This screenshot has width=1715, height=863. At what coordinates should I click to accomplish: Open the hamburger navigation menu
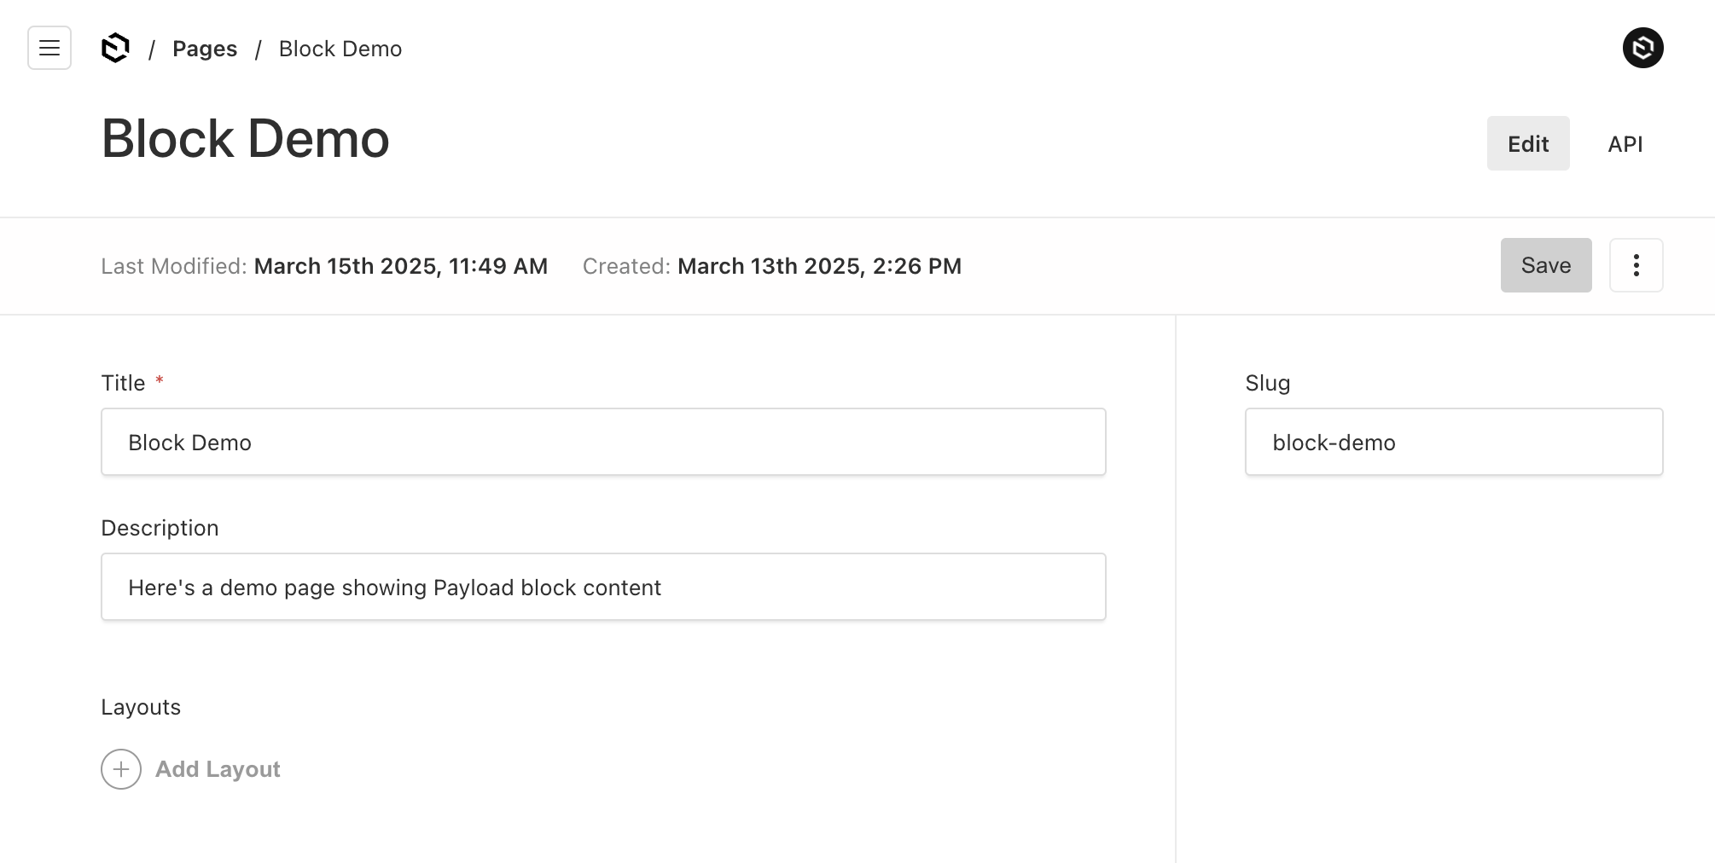tap(49, 48)
